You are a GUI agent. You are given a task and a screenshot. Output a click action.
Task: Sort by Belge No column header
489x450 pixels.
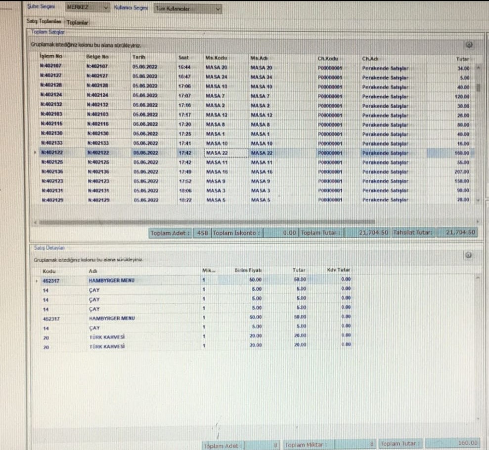97,57
